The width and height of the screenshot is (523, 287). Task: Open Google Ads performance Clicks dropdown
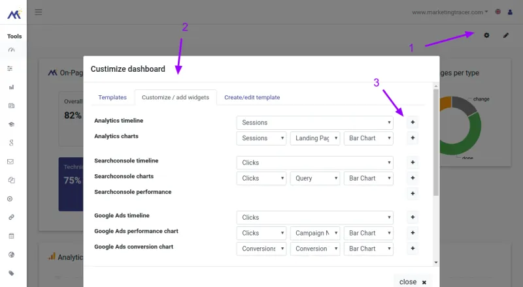tap(261, 233)
